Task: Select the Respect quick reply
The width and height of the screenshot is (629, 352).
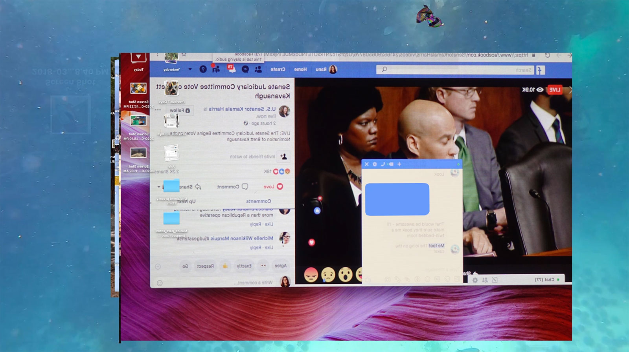Action: click(x=205, y=266)
